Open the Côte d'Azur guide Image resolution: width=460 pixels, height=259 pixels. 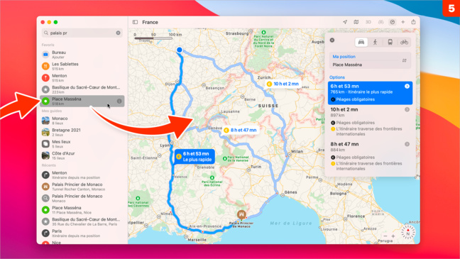82,155
